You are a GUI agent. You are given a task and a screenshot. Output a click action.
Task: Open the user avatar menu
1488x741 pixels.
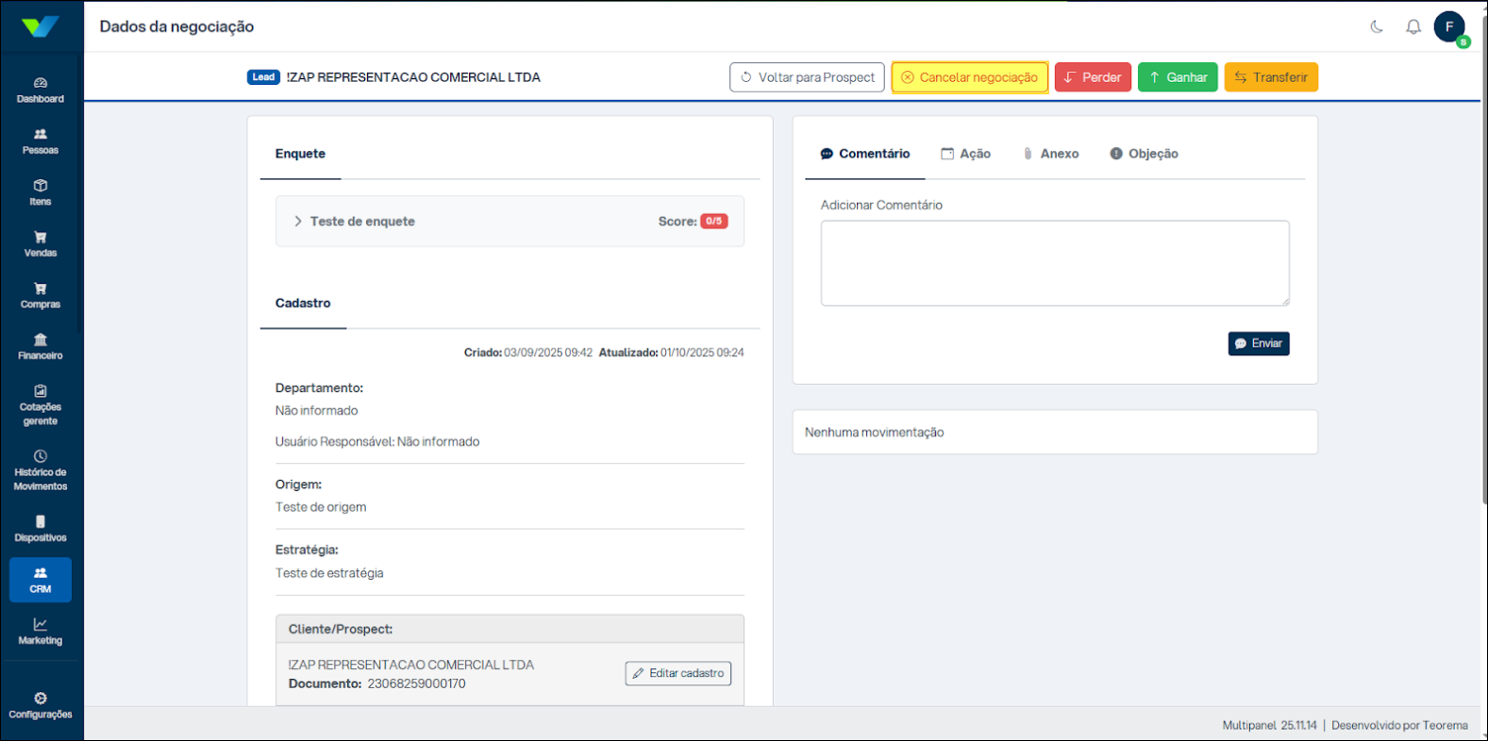tap(1448, 27)
